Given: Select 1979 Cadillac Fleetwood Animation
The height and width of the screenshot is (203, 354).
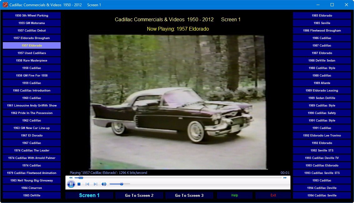Looking at the screenshot, I should (x=32, y=173).
